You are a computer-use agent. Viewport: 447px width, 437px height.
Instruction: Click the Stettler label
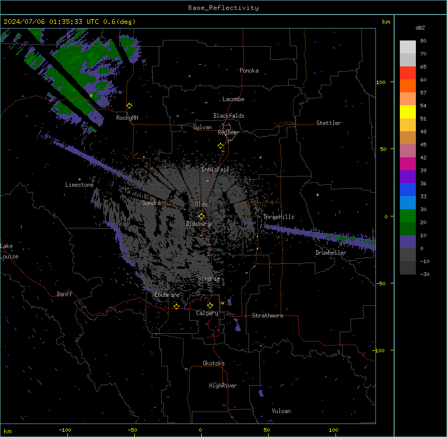point(329,123)
